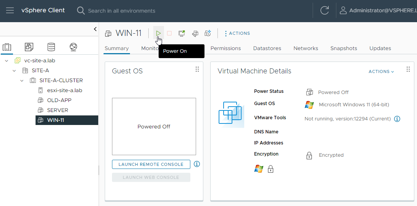Open the hamburger navigation menu
The image size is (417, 206).
pyautogui.click(x=10, y=11)
